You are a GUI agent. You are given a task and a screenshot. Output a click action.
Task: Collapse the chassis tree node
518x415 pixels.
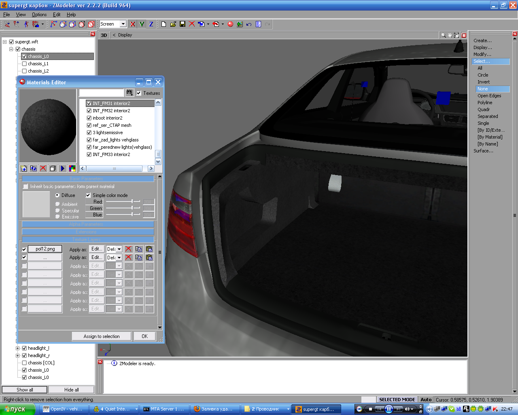pos(11,49)
